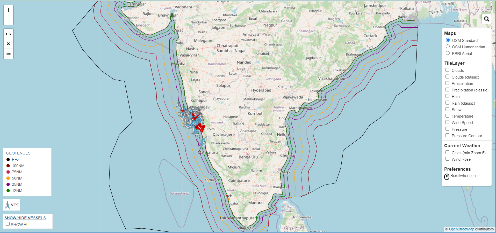Activate the distance measure arrow tool
The width and height of the screenshot is (496, 233).
point(9,34)
